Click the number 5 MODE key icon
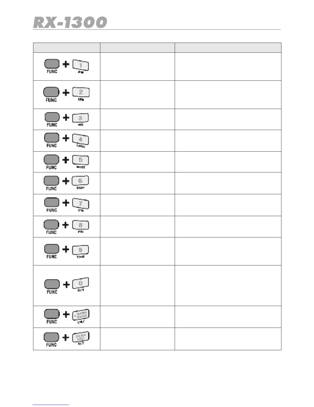 coord(81,160)
